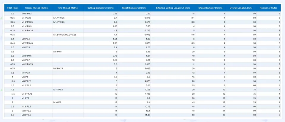Select the M18*P2.5 cell
This screenshot has width=285, height=122.
(x=37, y=106)
